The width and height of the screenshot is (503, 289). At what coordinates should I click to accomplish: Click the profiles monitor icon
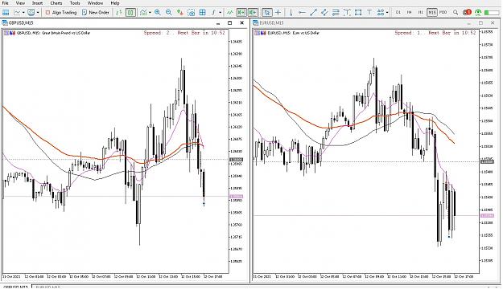[31, 13]
